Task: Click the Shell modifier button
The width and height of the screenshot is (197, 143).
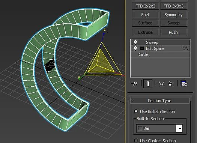Action: click(x=145, y=15)
